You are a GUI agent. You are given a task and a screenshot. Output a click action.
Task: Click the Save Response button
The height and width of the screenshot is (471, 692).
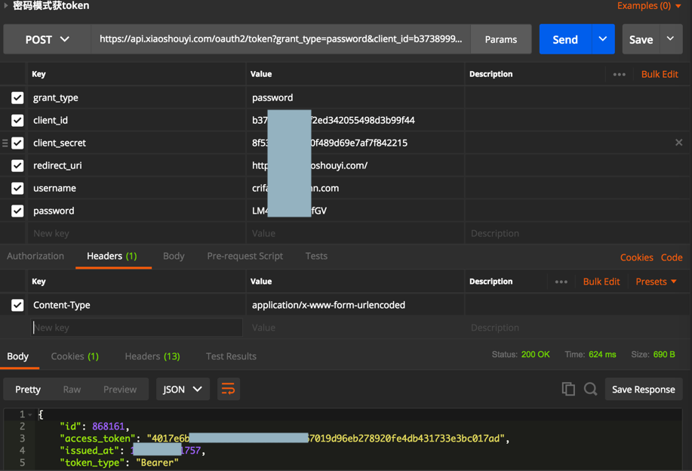[x=644, y=389]
